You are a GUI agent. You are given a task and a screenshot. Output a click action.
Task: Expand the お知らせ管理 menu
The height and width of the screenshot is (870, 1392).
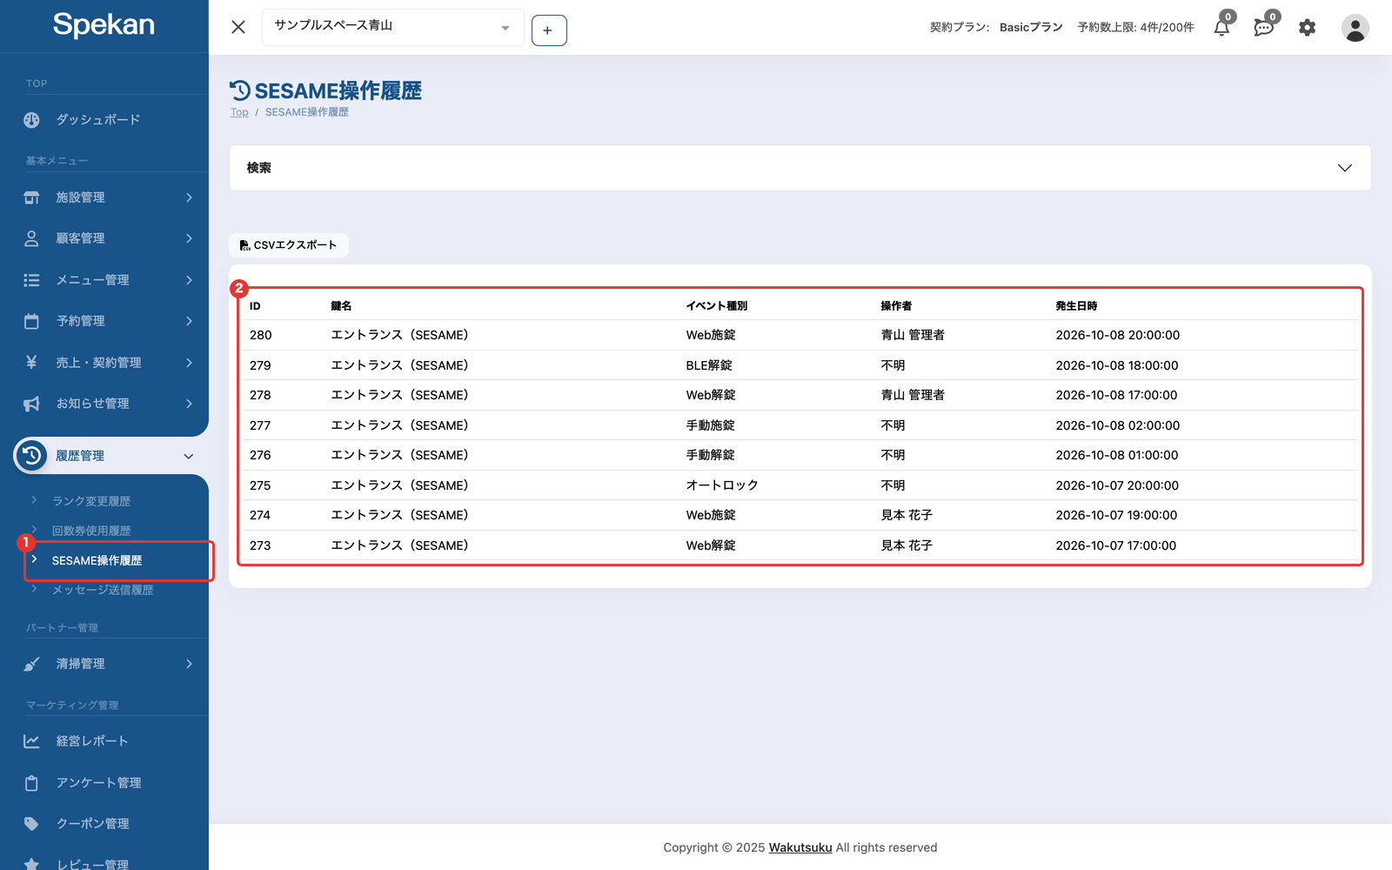point(104,404)
